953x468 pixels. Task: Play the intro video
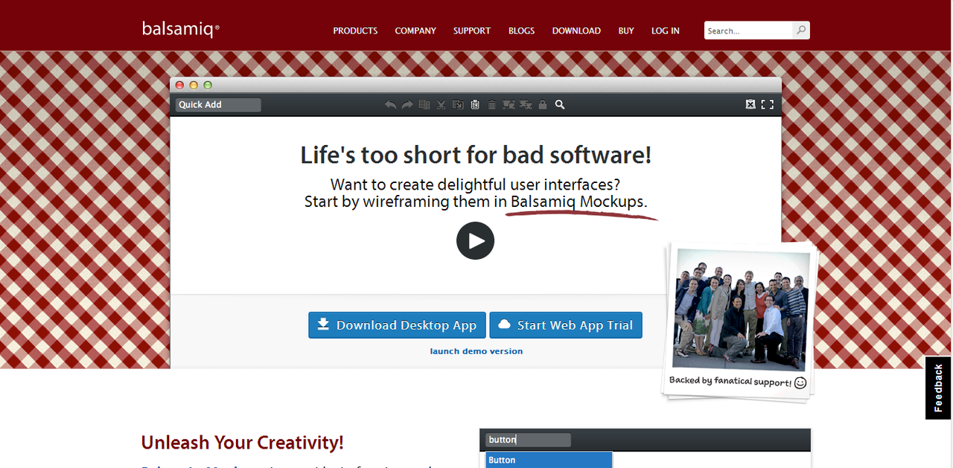tap(475, 240)
